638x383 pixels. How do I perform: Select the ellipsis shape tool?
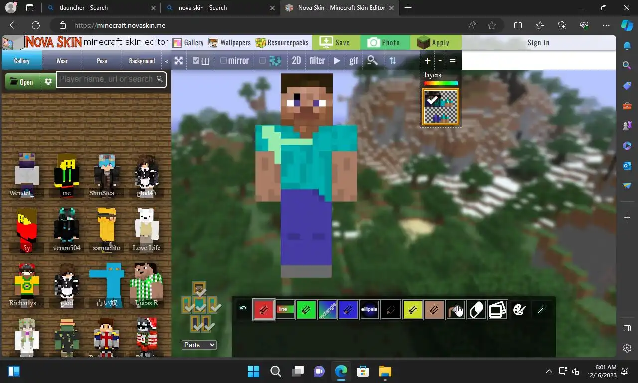[369, 310]
